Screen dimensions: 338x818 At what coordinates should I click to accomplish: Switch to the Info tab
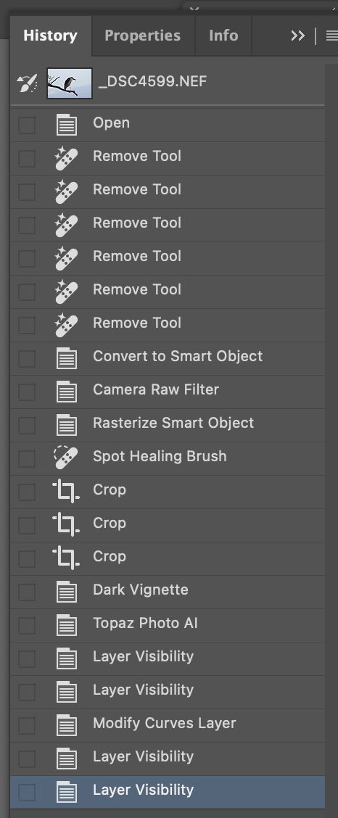223,36
